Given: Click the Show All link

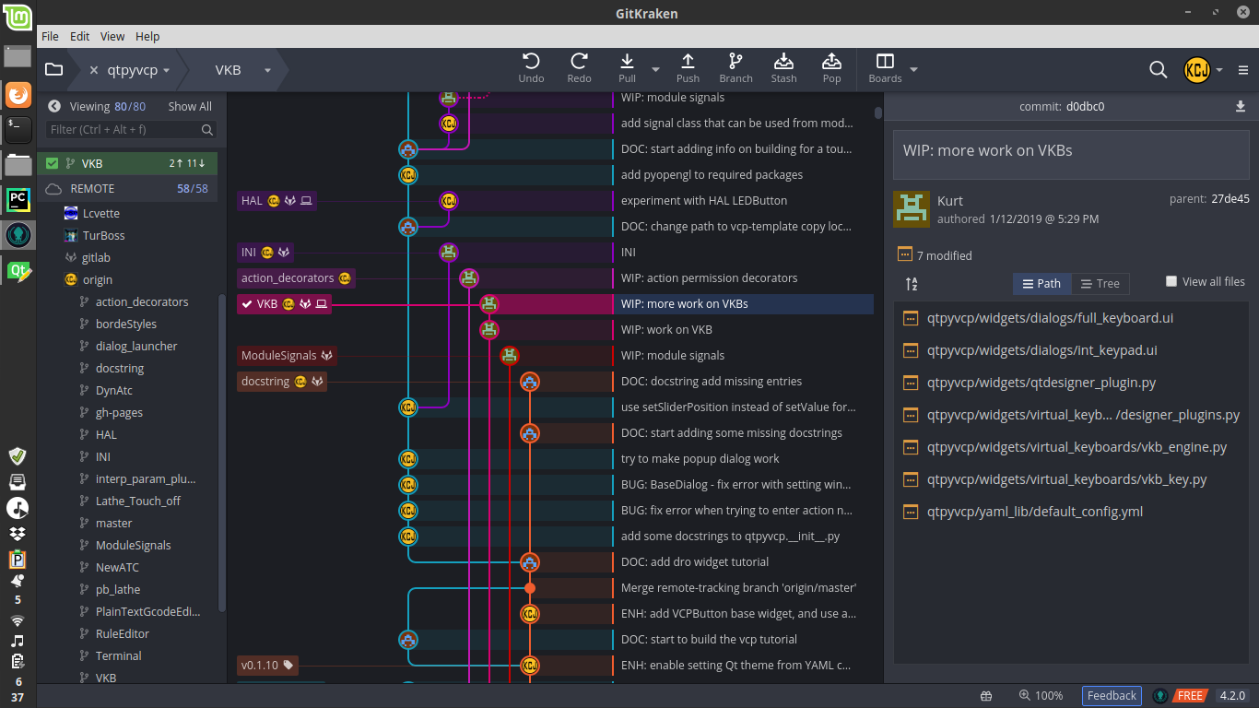Looking at the screenshot, I should [x=190, y=106].
